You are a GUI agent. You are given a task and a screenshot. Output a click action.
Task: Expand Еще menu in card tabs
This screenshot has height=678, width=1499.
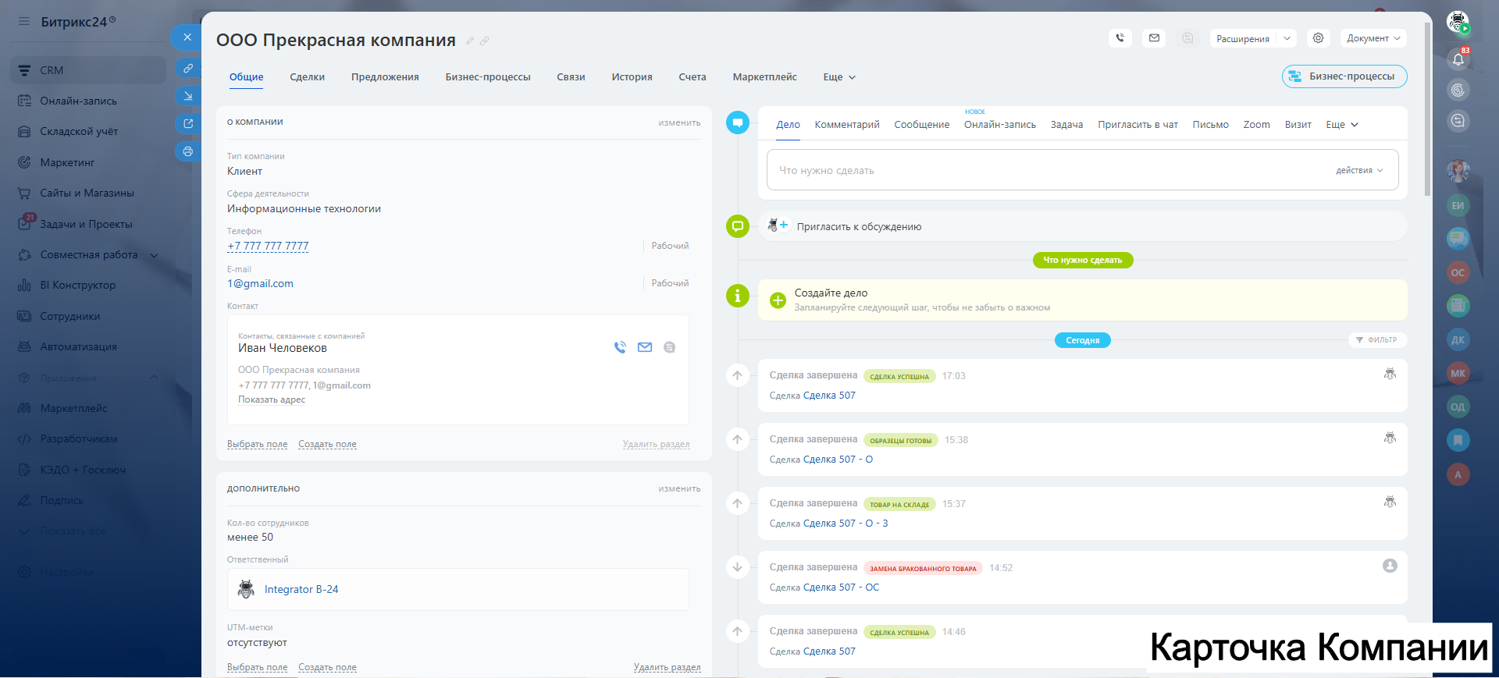pos(839,77)
